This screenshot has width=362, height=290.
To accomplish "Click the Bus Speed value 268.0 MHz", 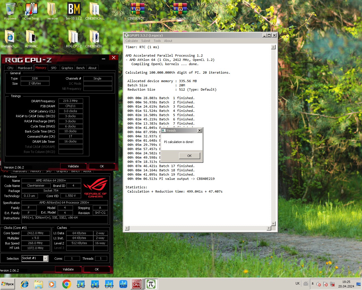I will 36,243.
